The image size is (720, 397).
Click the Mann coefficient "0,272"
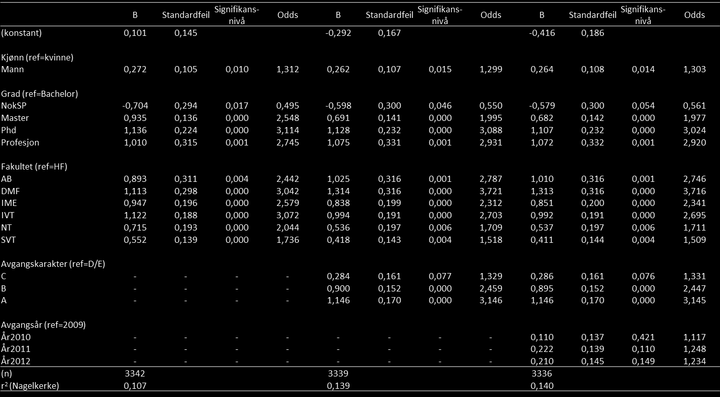pyautogui.click(x=135, y=69)
